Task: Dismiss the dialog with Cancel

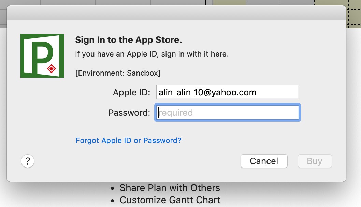Action: tap(264, 161)
